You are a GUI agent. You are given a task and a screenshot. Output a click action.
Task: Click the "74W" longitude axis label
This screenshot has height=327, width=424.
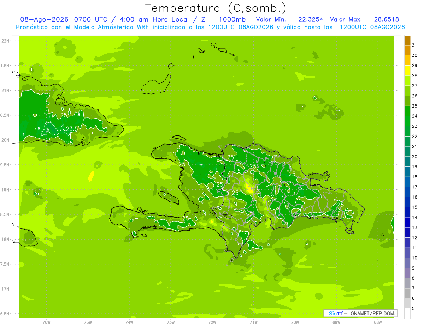coord(129,322)
